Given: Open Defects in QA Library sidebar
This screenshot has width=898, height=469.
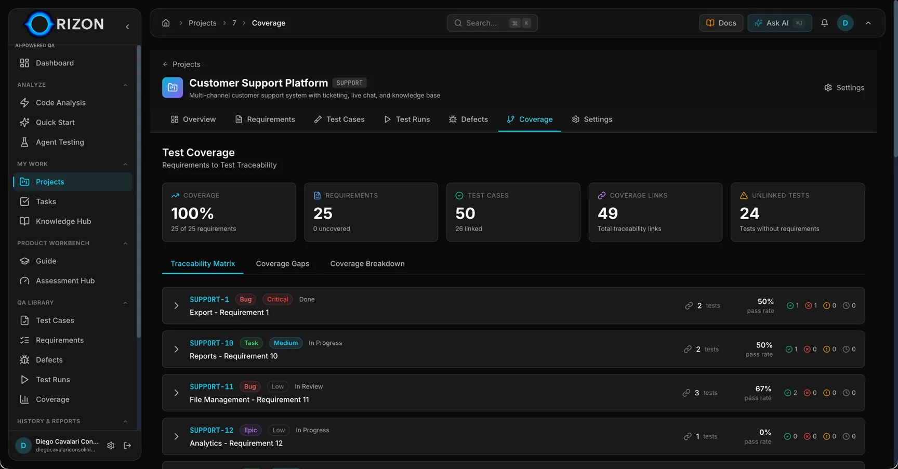Looking at the screenshot, I should 49,360.
